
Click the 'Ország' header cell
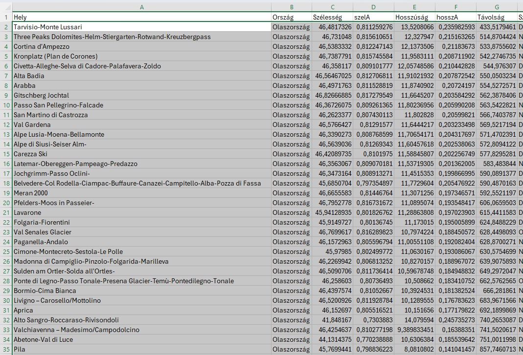click(x=292, y=17)
